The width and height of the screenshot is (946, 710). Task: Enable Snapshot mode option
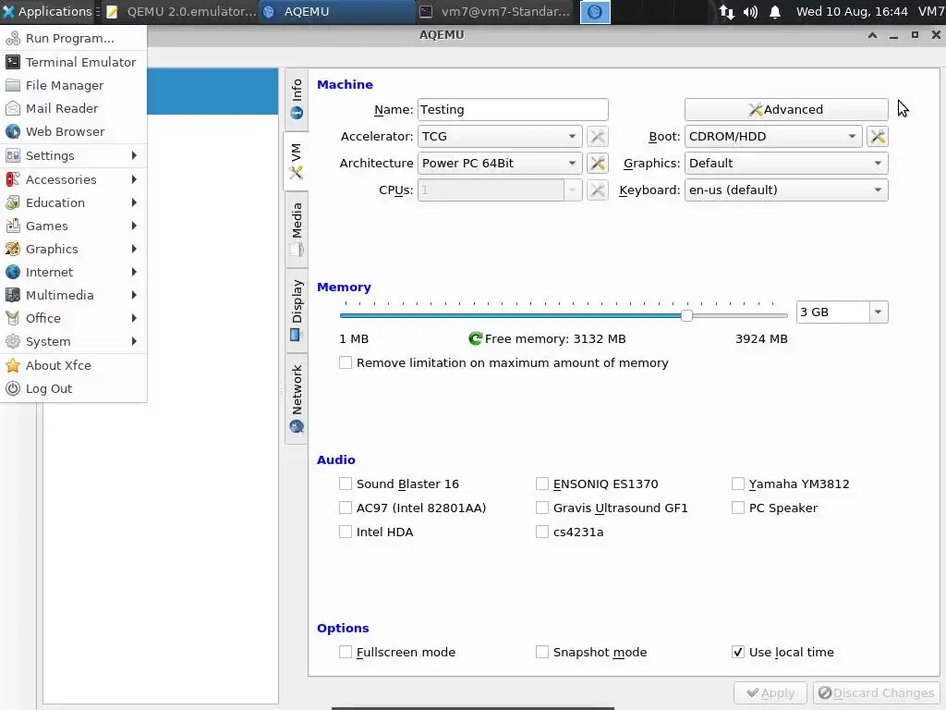[x=541, y=652]
